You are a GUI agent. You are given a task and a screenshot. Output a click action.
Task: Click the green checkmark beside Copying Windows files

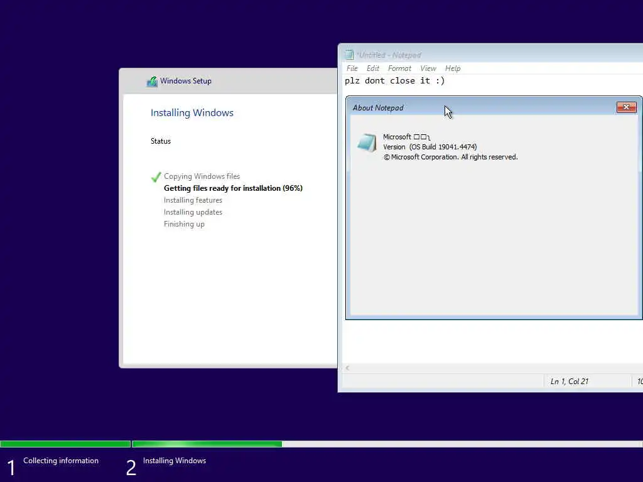click(156, 176)
